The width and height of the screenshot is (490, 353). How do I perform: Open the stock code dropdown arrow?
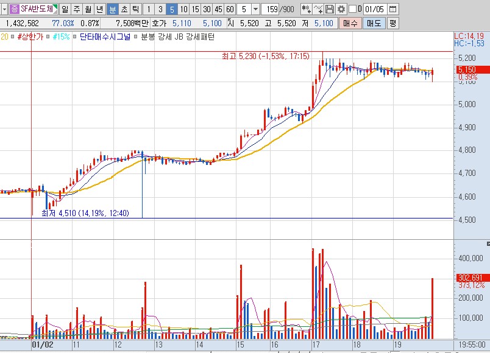4,9
